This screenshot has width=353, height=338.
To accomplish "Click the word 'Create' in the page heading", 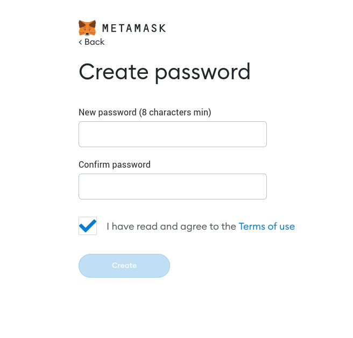I will tap(114, 72).
